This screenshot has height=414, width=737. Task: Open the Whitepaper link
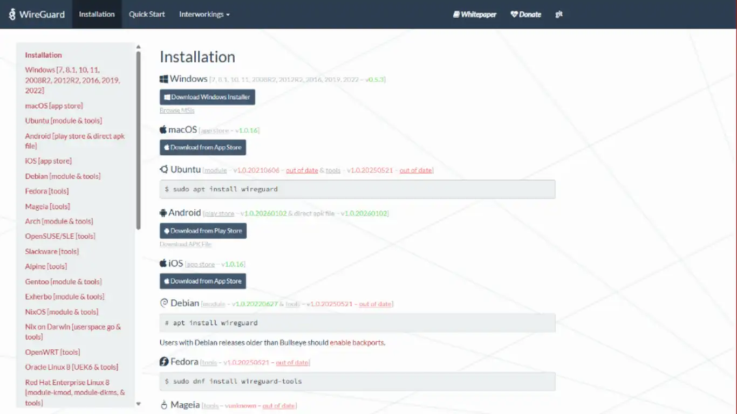(475, 15)
